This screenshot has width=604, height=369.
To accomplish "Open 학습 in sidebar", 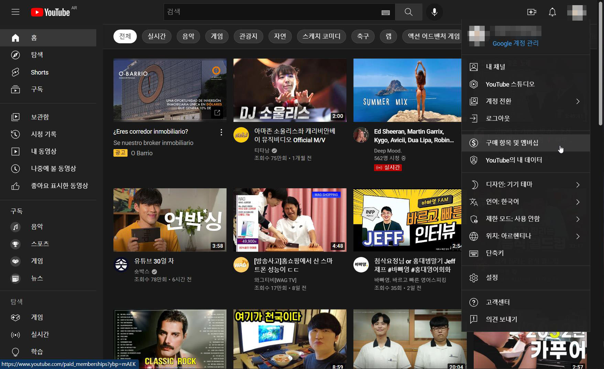I will tap(48, 351).
